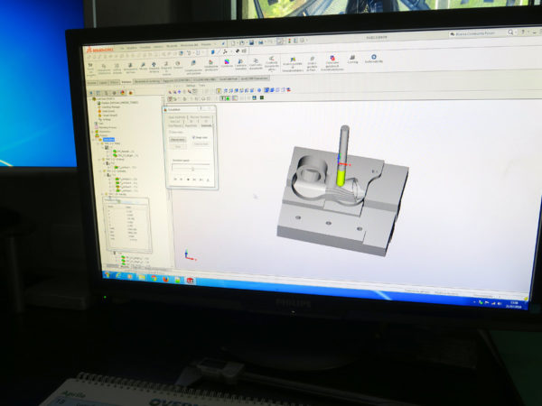The width and height of the screenshot is (542, 406).
Task: Toggle the left checkbox in Simulation dialog
Action: click(170, 133)
